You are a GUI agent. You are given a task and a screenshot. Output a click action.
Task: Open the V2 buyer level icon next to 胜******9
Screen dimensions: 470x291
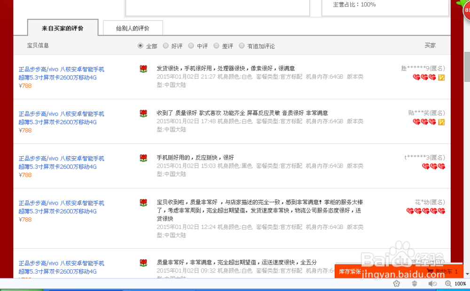(441, 77)
